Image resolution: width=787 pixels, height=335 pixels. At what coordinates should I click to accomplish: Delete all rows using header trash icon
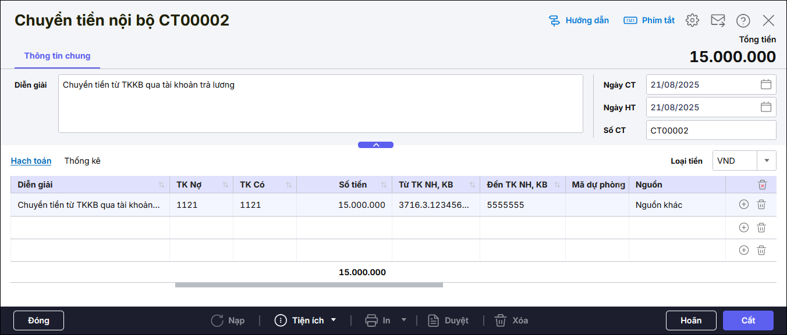[762, 185]
